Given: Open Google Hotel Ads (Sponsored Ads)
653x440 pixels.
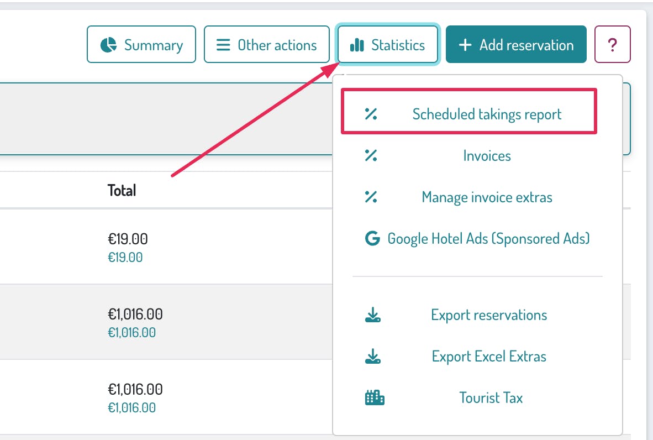Looking at the screenshot, I should click(488, 239).
